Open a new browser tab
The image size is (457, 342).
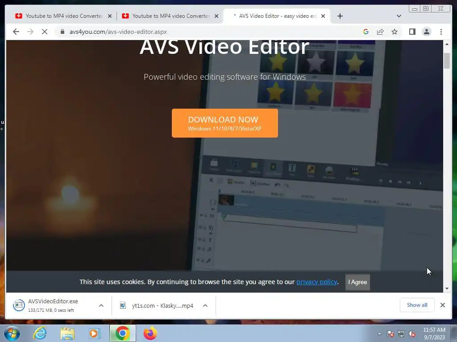tap(340, 16)
